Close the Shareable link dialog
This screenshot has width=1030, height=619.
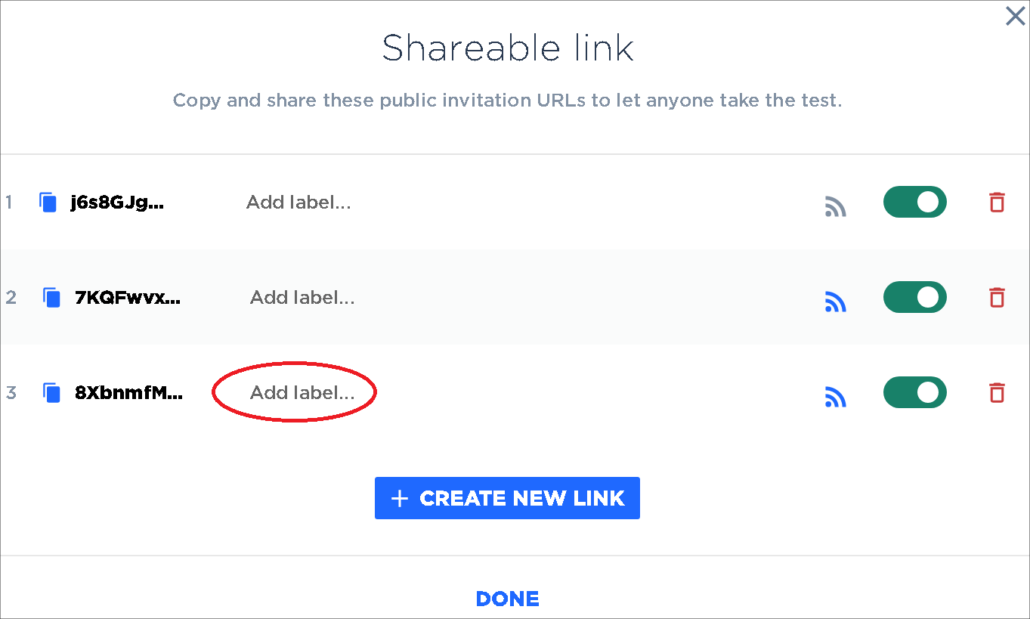pyautogui.click(x=1015, y=16)
